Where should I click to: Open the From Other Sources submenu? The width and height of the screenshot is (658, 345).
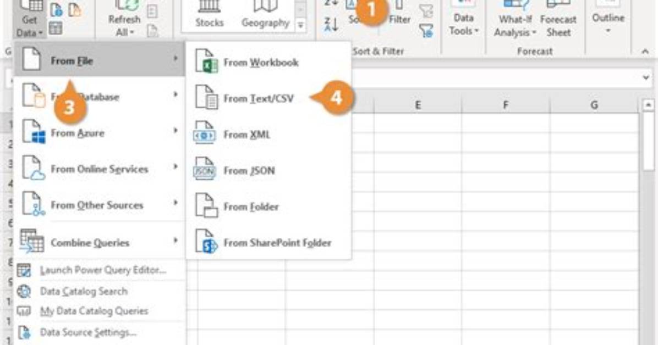pyautogui.click(x=100, y=204)
